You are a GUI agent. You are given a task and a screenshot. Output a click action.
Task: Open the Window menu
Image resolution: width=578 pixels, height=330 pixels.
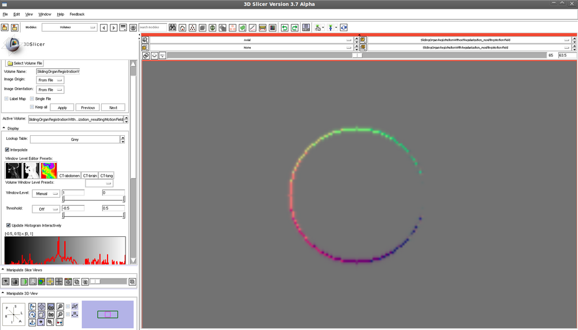pyautogui.click(x=45, y=14)
